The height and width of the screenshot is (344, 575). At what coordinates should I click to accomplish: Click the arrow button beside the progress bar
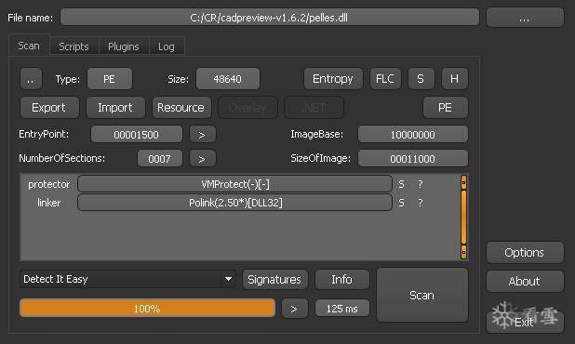(294, 309)
